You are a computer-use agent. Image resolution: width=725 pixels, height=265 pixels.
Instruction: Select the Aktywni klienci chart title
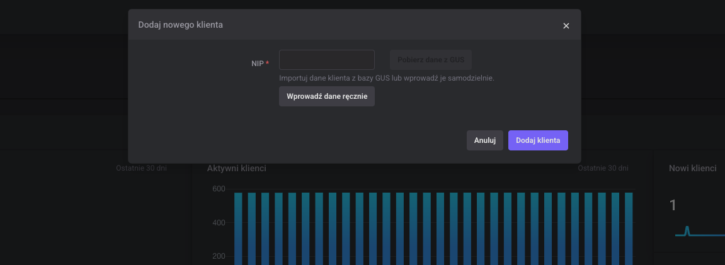[236, 168]
